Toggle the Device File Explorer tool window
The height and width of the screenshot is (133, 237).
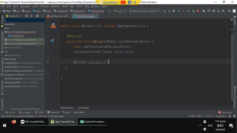tap(235, 97)
